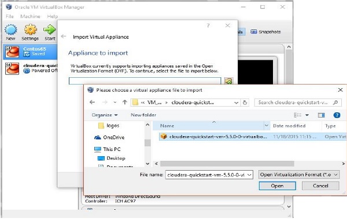Select This PC in navigation pane
347x219 pixels.
tap(108, 149)
